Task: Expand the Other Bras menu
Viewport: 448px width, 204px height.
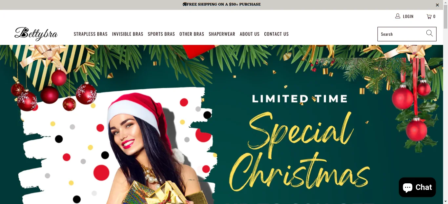Action: [192, 34]
